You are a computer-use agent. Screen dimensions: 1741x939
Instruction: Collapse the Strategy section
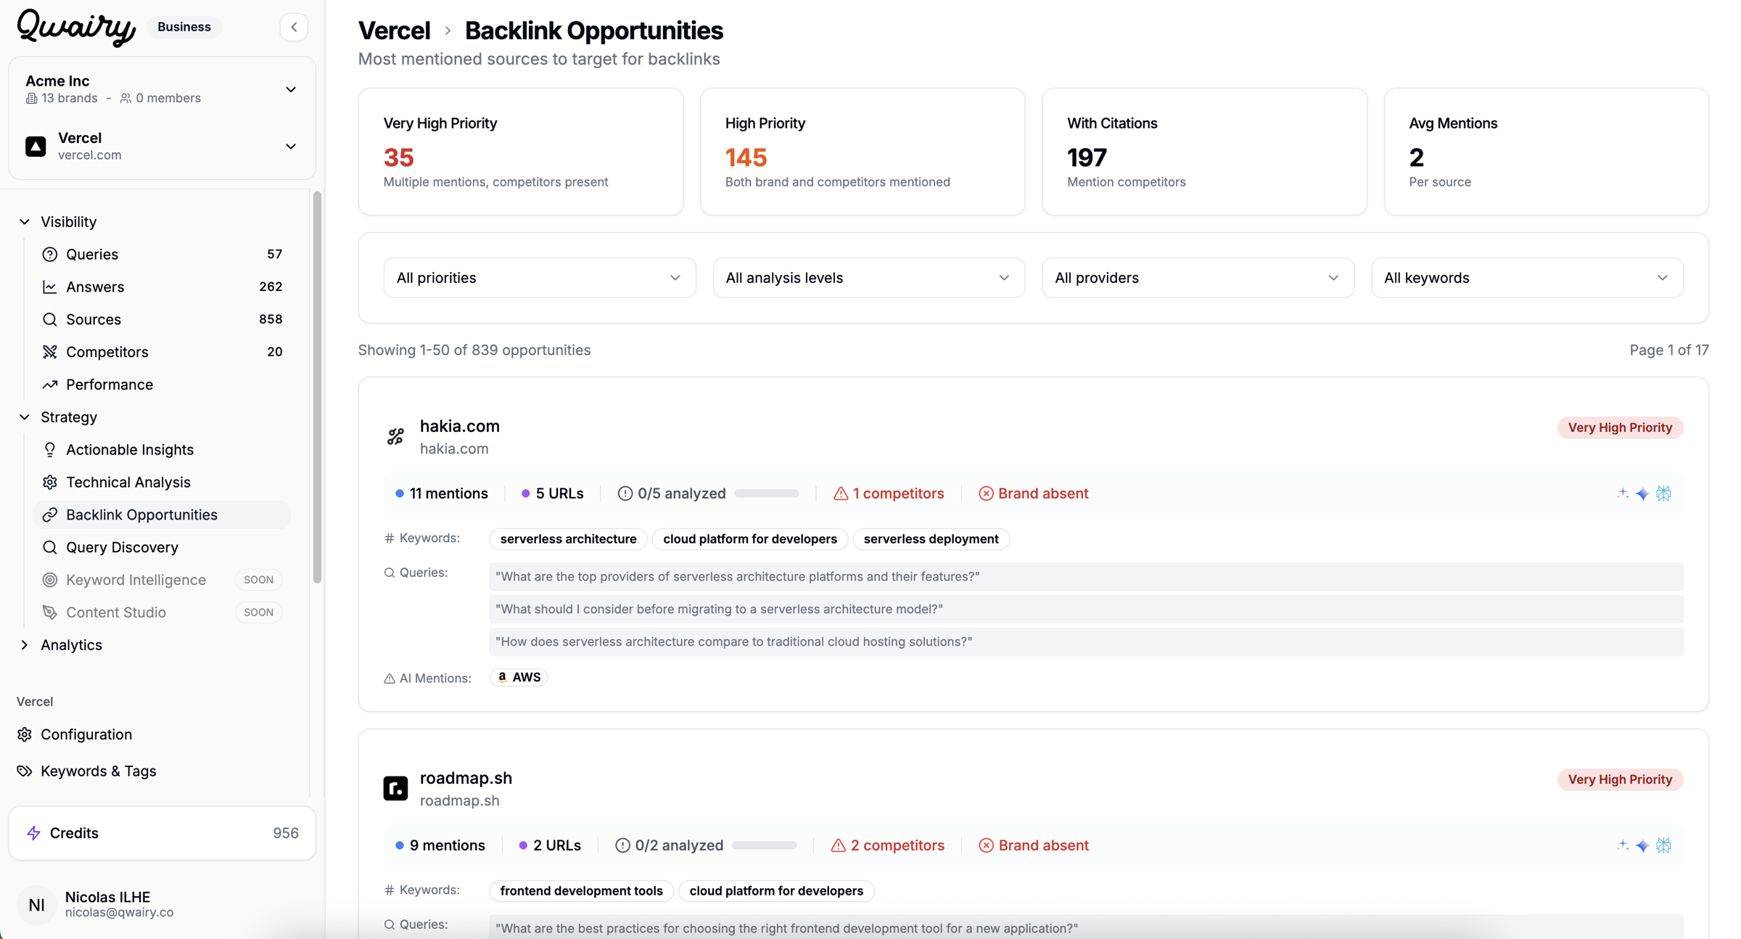point(24,417)
